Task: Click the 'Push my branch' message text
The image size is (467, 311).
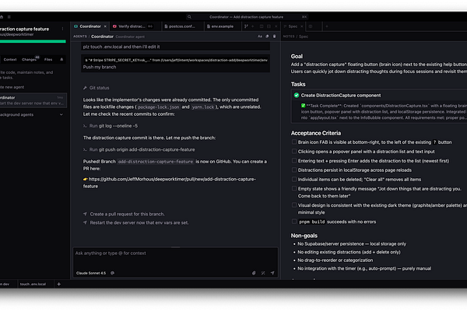Action: point(100,67)
